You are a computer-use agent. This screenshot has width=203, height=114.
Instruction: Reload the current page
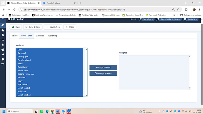[14, 10]
